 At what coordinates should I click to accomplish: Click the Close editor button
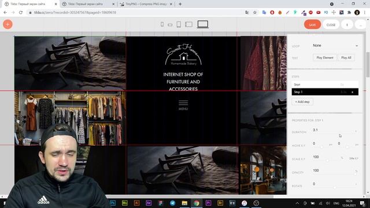[x=331, y=24]
